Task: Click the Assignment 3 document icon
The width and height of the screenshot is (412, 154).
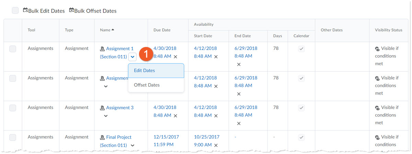Action: pos(102,108)
